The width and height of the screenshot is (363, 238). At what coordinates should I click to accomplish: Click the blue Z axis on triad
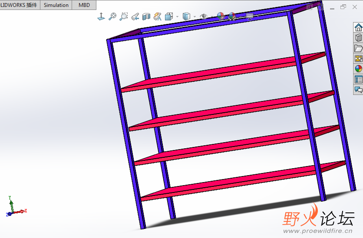tap(9, 214)
